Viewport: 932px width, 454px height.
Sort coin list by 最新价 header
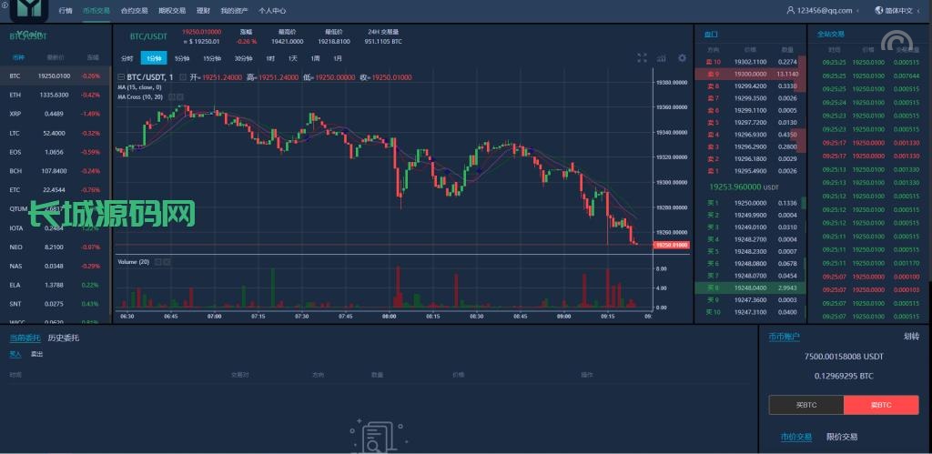click(56, 57)
